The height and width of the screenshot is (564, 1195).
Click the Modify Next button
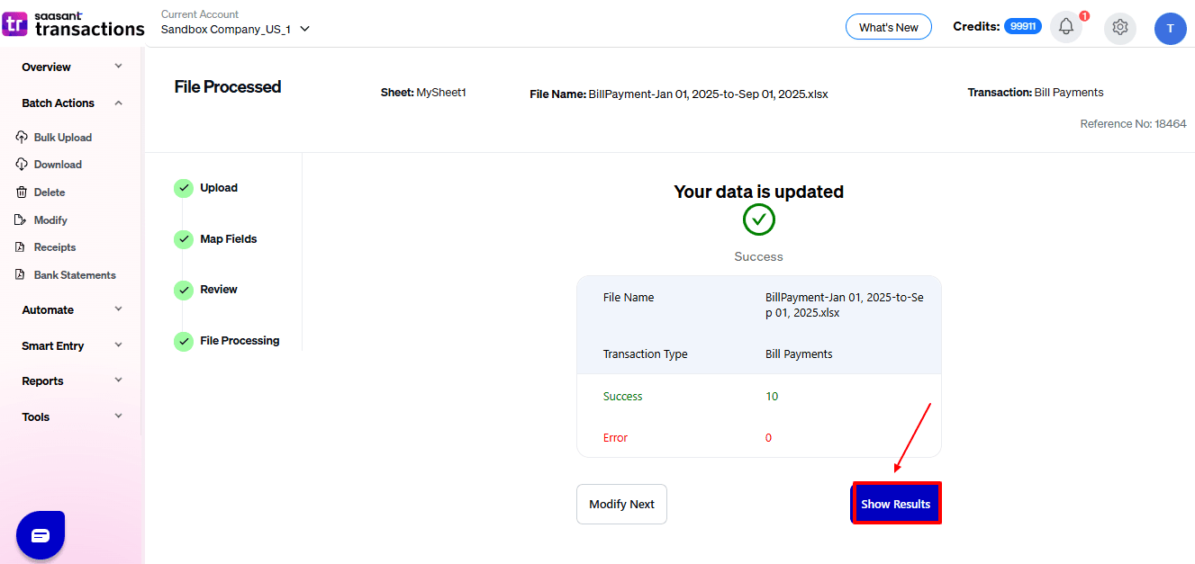[621, 504]
